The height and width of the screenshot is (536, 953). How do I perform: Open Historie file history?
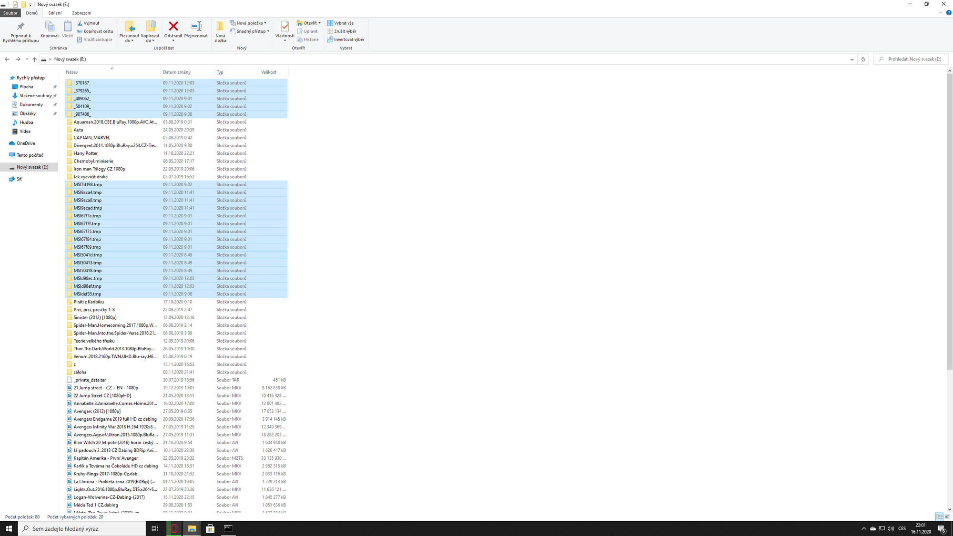click(308, 40)
